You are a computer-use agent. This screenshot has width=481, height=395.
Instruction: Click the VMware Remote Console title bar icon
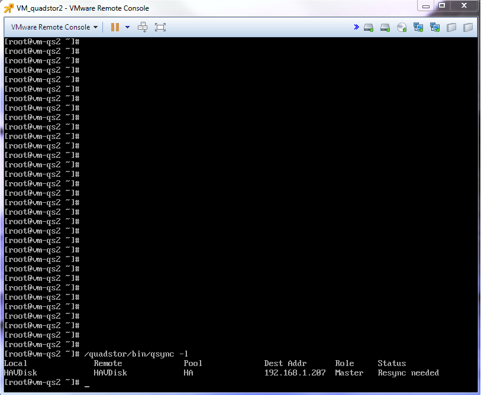pos(9,8)
